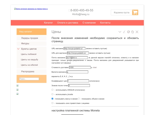This screenshot has width=153, height=115.
Task: Click the Коэффициент цен input field
Action: (78, 81)
